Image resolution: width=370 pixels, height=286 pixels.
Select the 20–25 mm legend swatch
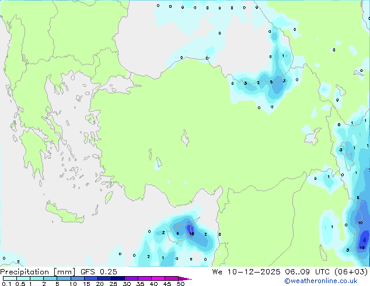[x=104, y=278]
